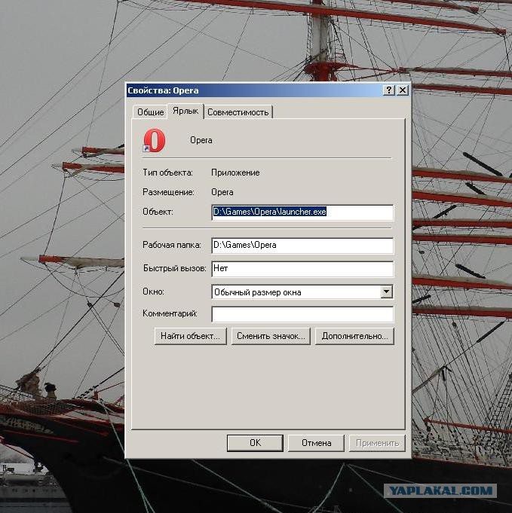
Task: Click the empty Комментарий field
Action: click(302, 314)
